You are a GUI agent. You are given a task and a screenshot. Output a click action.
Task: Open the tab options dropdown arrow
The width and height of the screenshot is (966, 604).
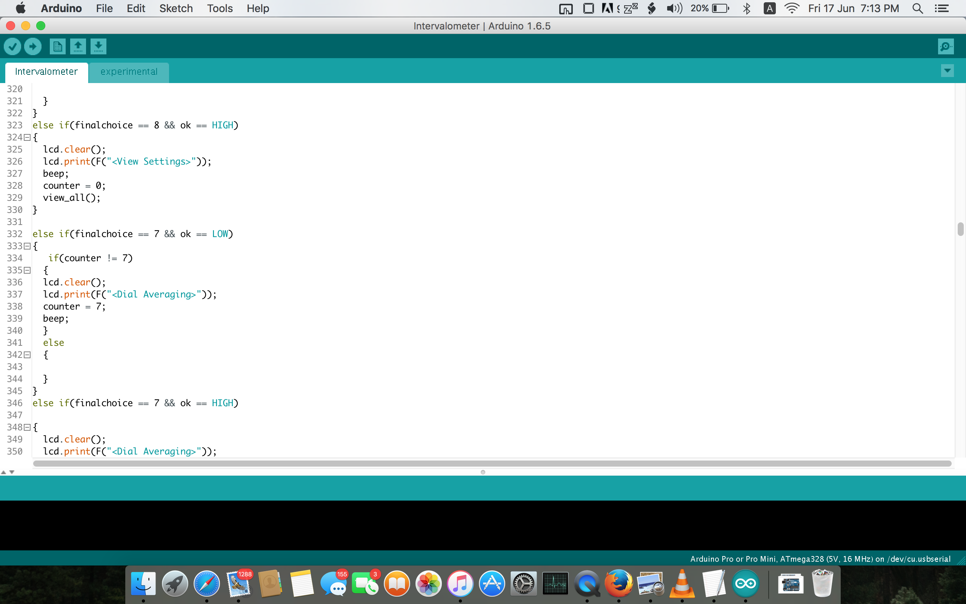(947, 71)
